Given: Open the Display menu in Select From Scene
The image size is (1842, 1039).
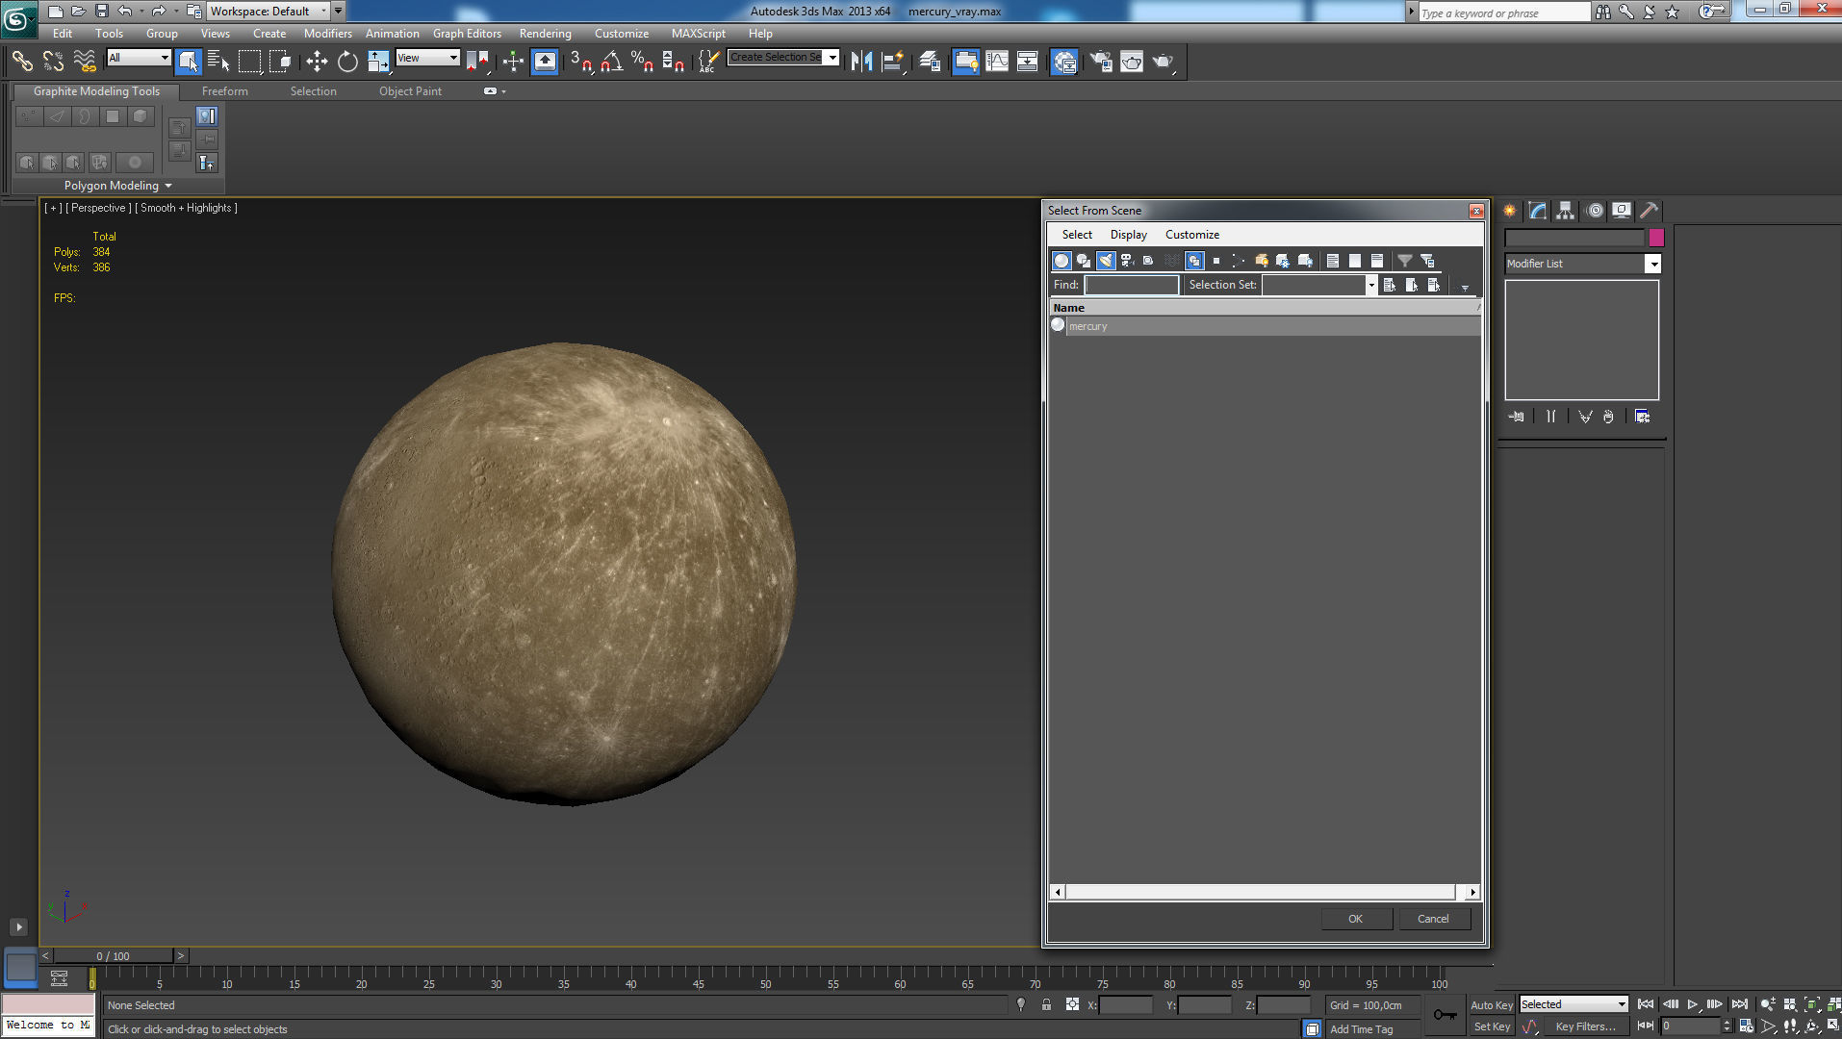Looking at the screenshot, I should click(x=1128, y=235).
